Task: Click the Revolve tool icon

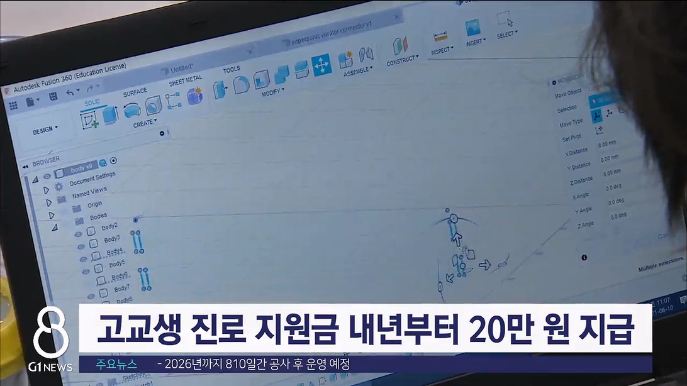Action: (132, 112)
